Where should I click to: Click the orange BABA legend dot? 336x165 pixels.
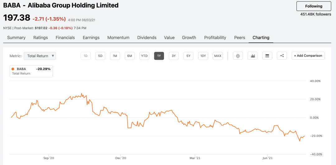(13, 69)
